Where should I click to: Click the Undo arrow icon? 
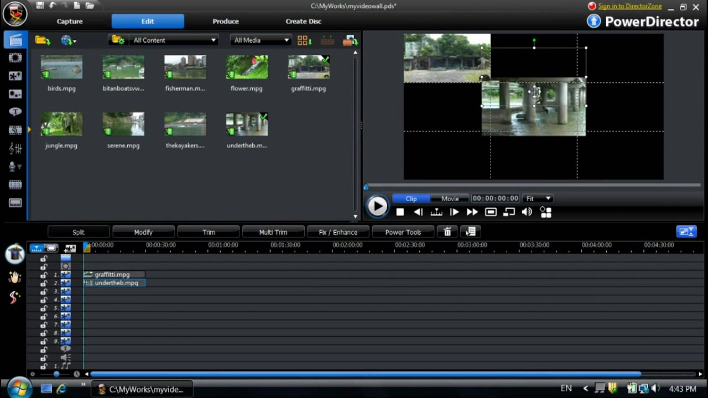click(x=53, y=6)
